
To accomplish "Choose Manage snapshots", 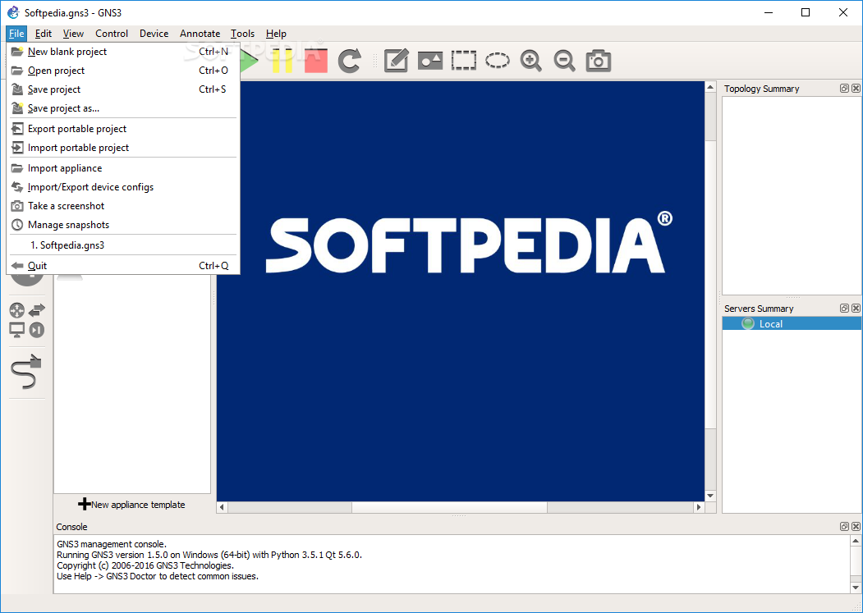I will (x=123, y=225).
